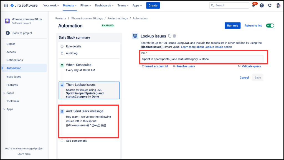Screen dimensions: 284x160
Task: Click the Jira Software logo
Action: pyautogui.click(x=24, y=6)
